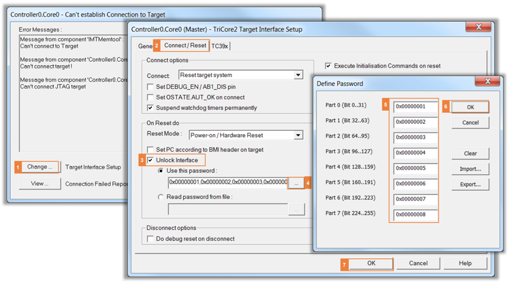
Task: Select Read password from file radio button
Action: pos(160,197)
